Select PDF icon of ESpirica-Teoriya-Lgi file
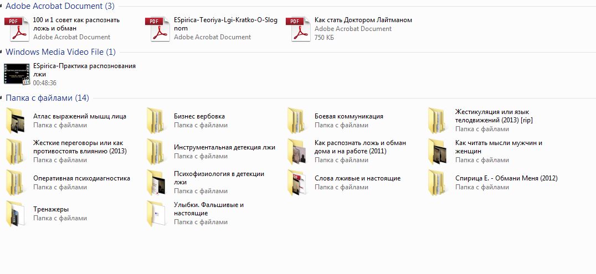The height and width of the screenshot is (274, 596). pyautogui.click(x=157, y=28)
